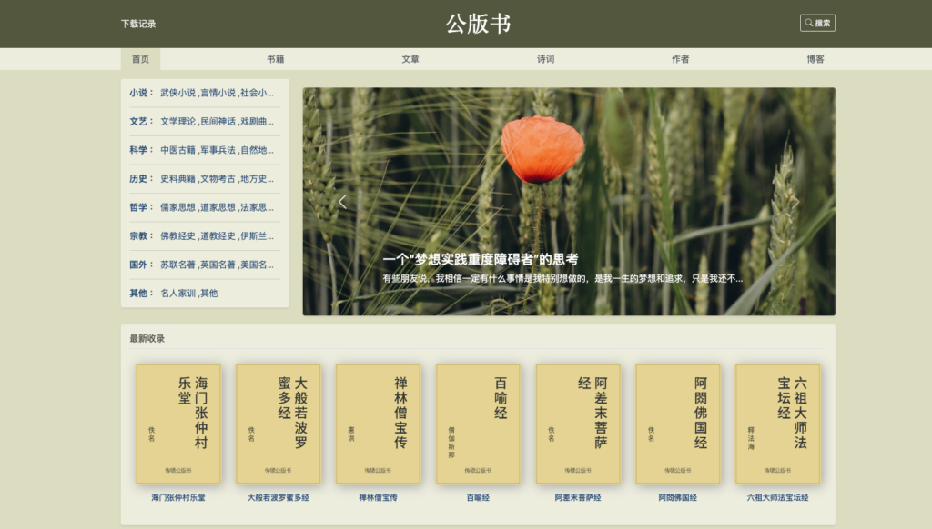Open the 名人家训 category link
Image resolution: width=932 pixels, height=529 pixels.
[177, 293]
